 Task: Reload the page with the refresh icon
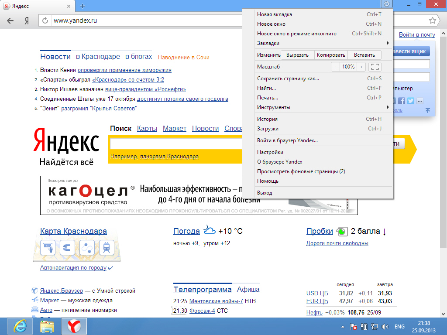pos(45,21)
